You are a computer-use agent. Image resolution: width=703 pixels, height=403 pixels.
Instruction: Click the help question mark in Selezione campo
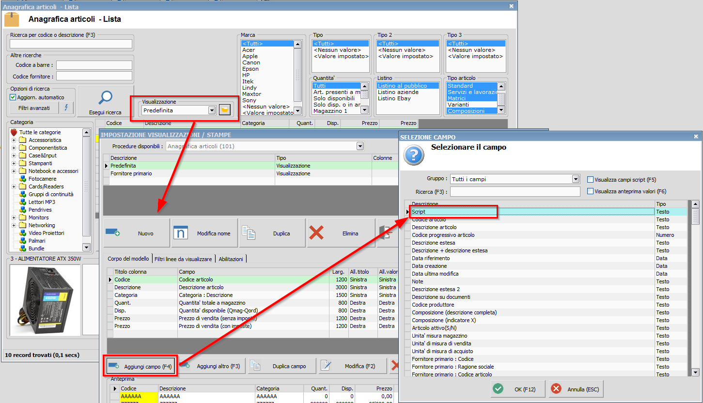(x=413, y=156)
